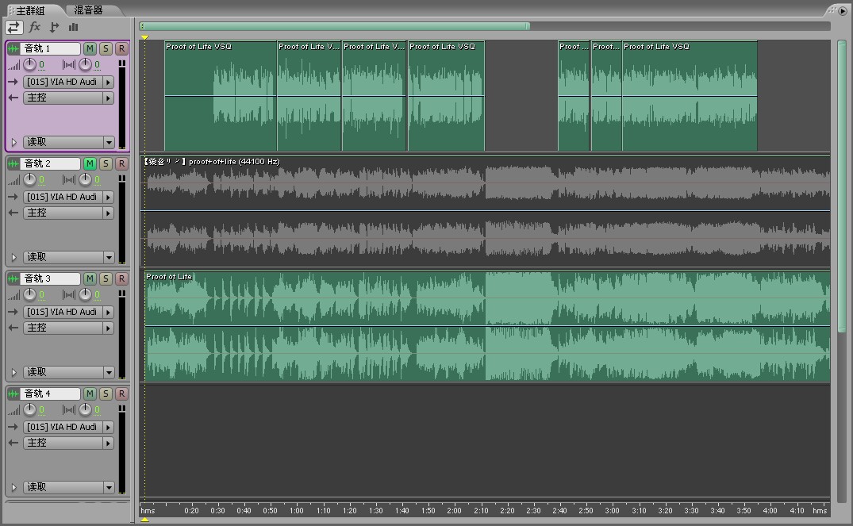Select the proof+of+life (44100 Hz) clip
853x526 pixels.
(486, 211)
